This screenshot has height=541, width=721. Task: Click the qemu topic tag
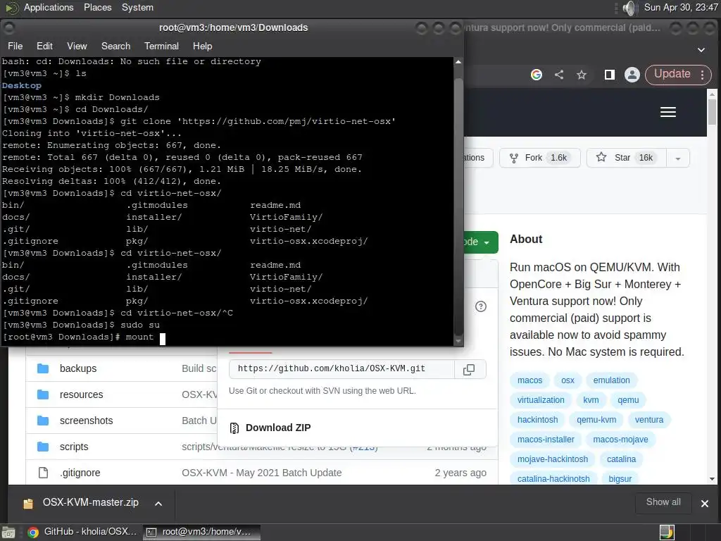[x=628, y=400]
